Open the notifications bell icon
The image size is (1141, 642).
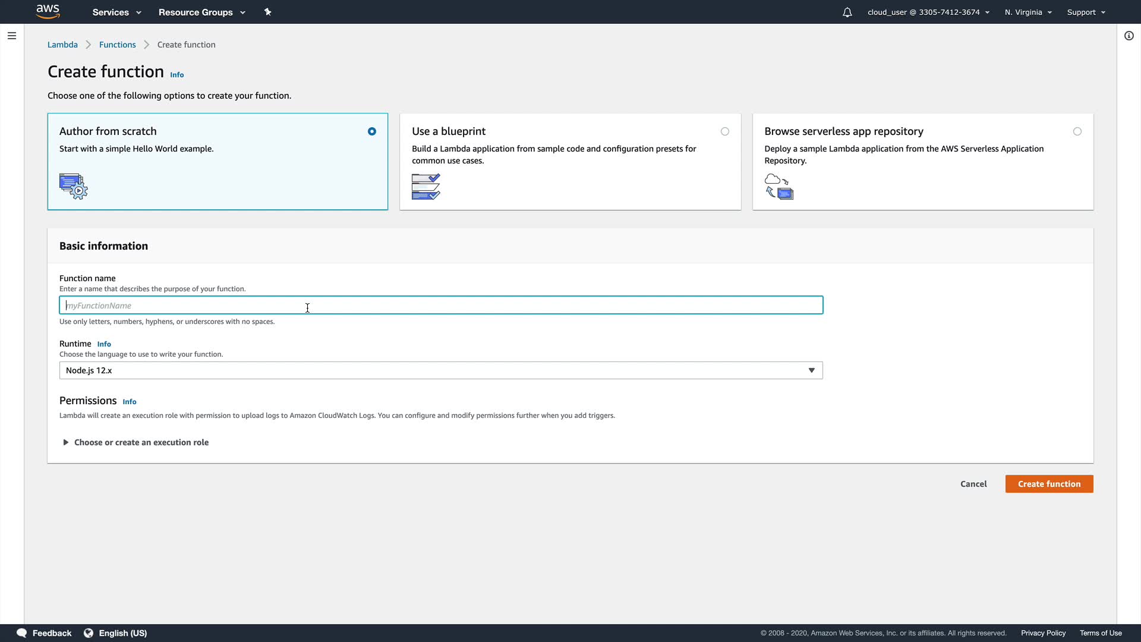[847, 12]
